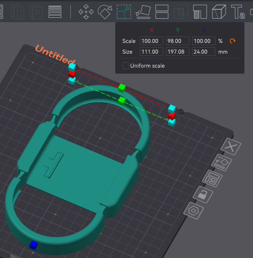Select the Text shape tool
The width and height of the screenshot is (253, 258).
tap(238, 12)
